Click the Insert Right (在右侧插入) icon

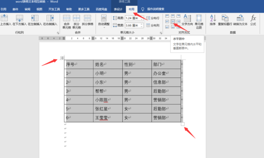point(50,18)
